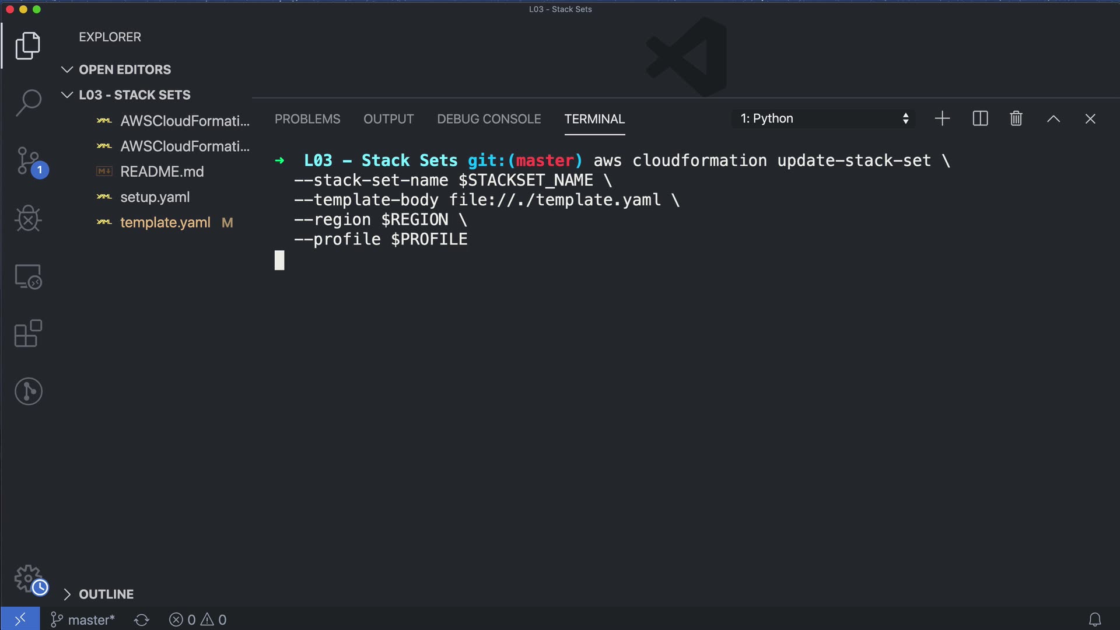Switch to the DEBUG CONSOLE tab

point(489,119)
